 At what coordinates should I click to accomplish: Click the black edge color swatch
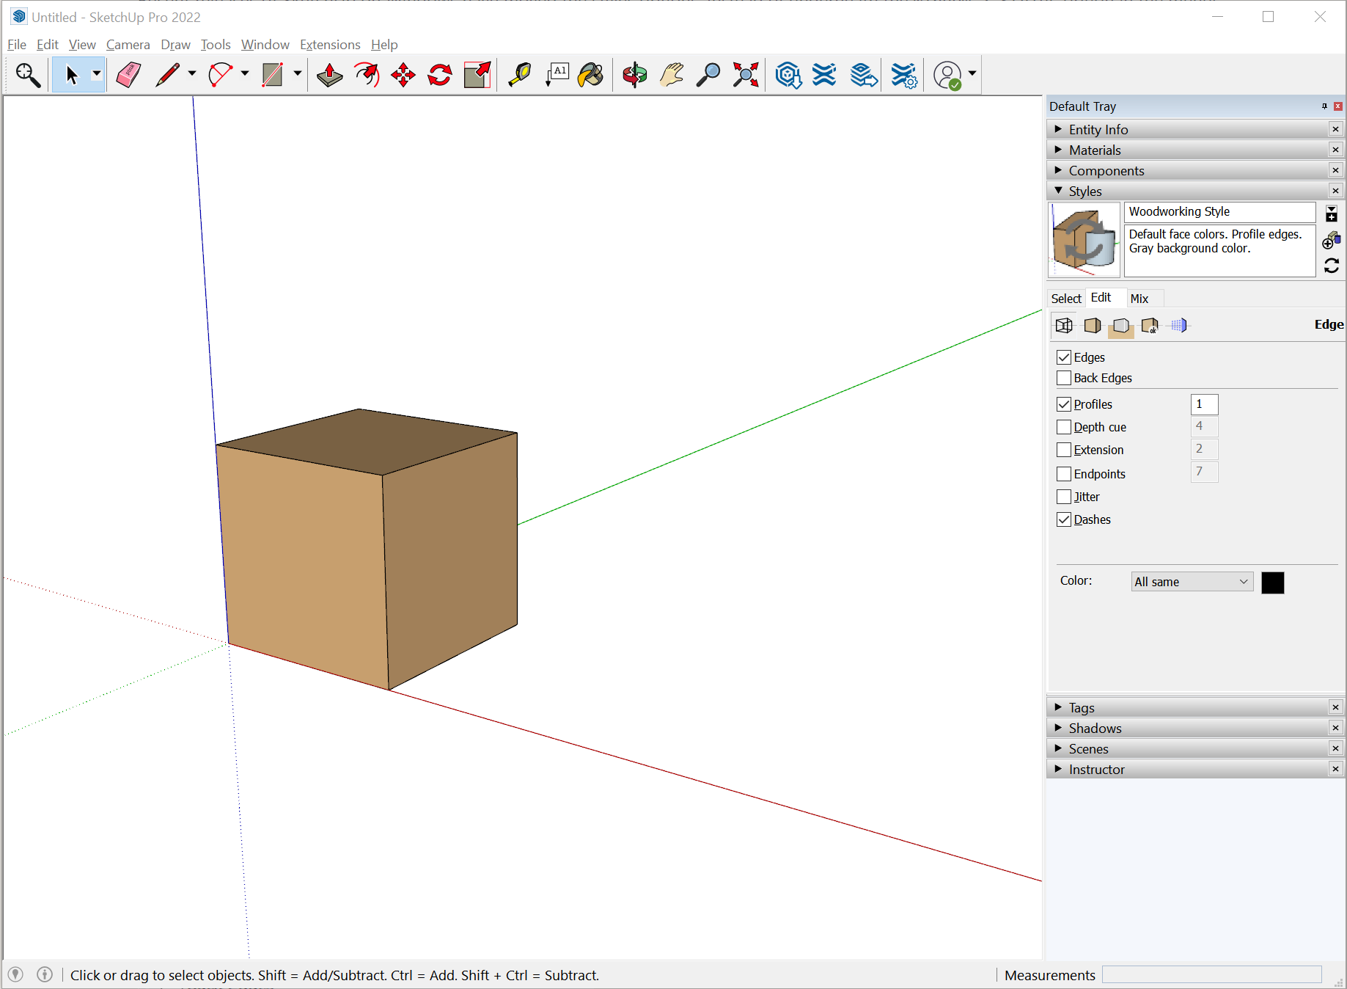click(x=1272, y=583)
